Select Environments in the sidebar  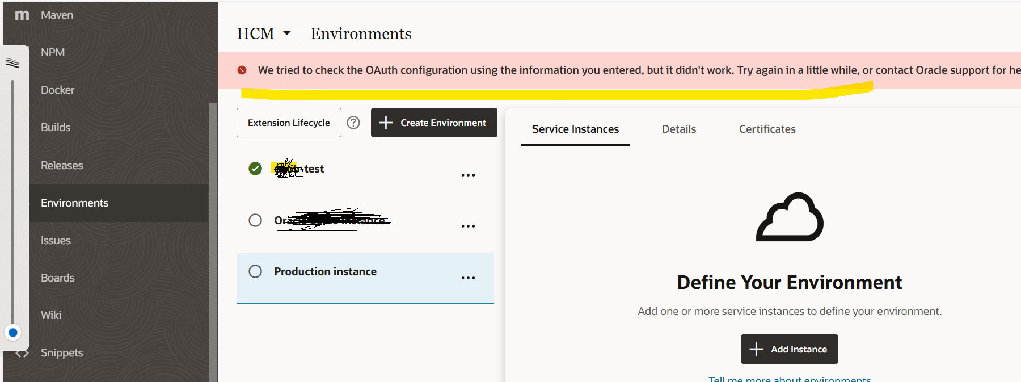[x=119, y=203]
